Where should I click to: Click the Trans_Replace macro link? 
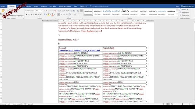coord(88,31)
